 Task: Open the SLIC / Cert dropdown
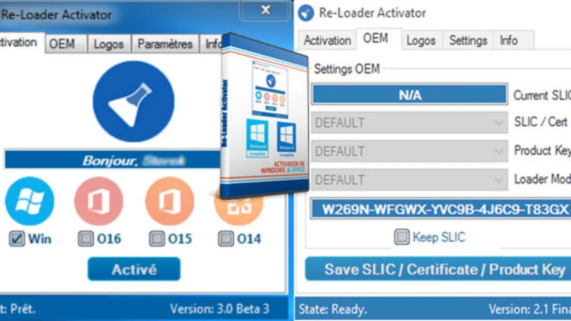410,123
